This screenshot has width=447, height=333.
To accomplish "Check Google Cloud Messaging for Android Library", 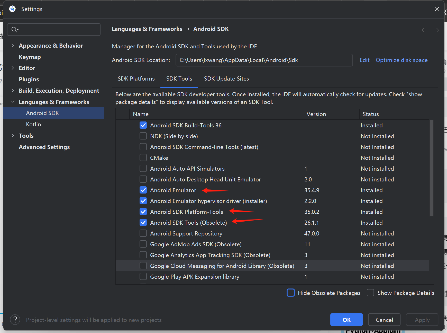I will point(143,266).
